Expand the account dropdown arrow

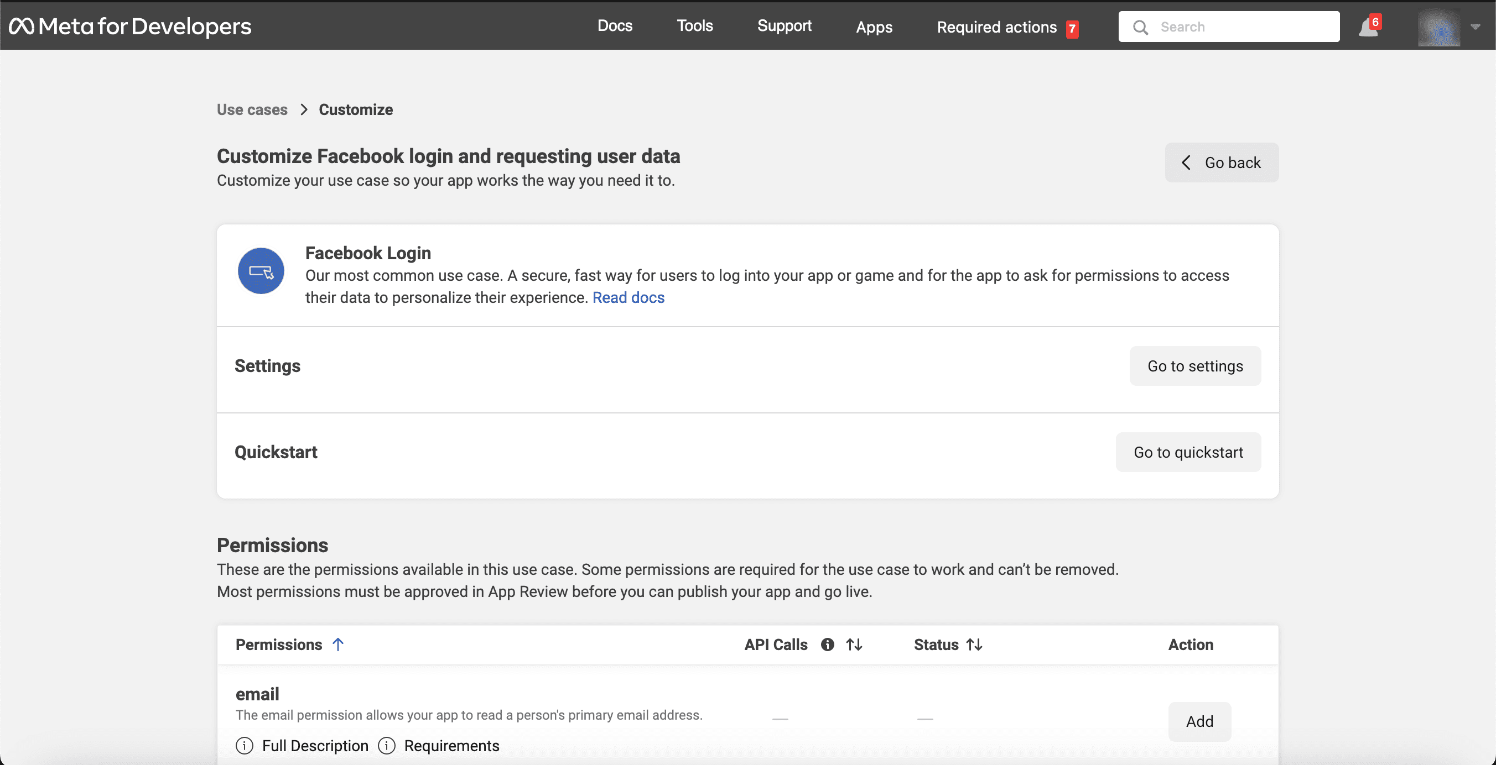pyautogui.click(x=1475, y=27)
